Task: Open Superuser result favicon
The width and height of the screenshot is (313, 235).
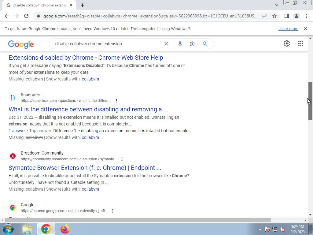Action: point(13,98)
